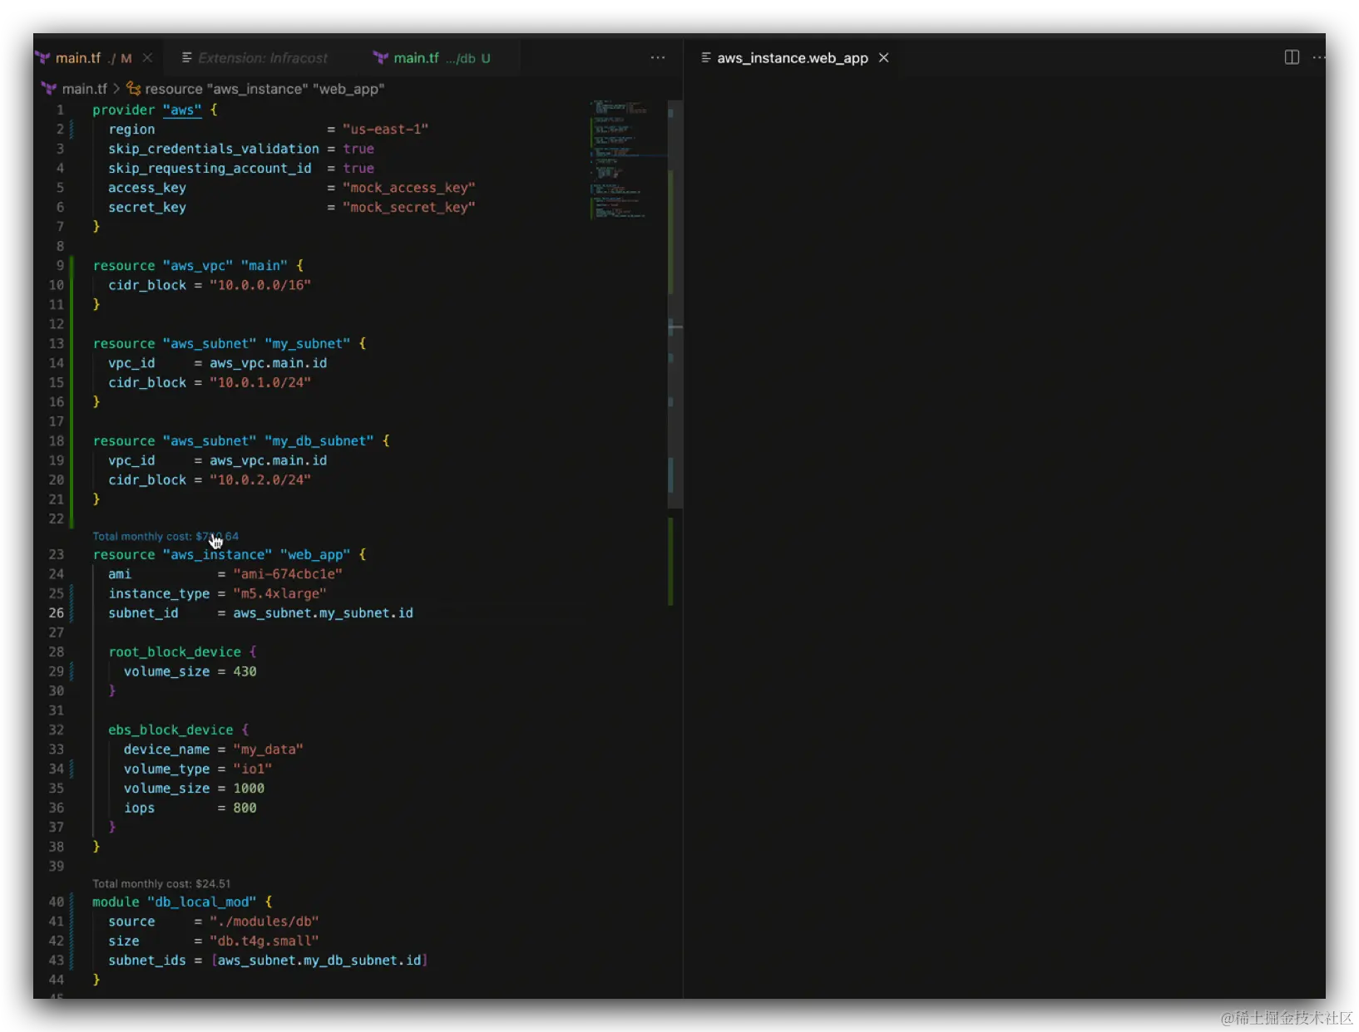The width and height of the screenshot is (1359, 1032).
Task: Click line number 26 in the gutter
Action: (56, 613)
